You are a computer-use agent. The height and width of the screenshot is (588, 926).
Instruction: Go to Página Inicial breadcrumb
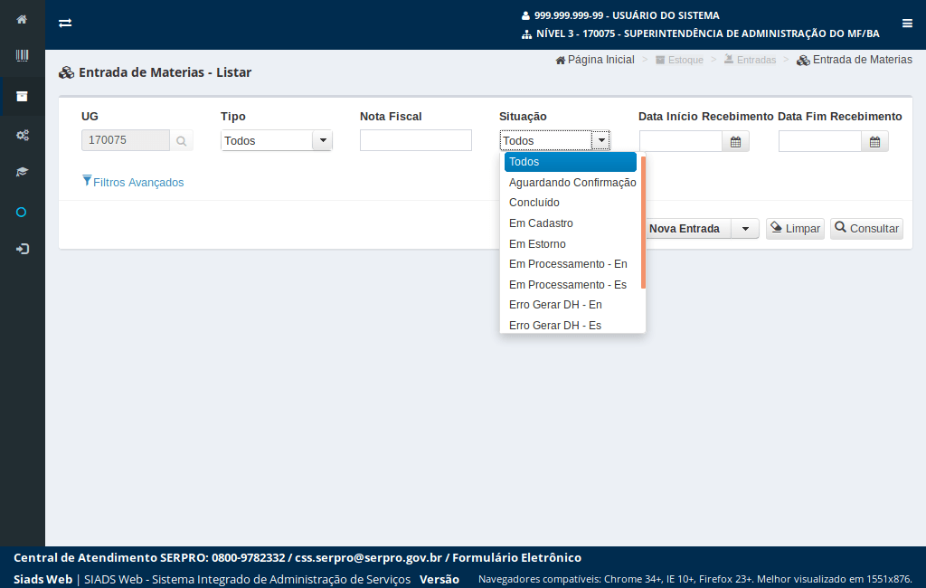(x=595, y=60)
